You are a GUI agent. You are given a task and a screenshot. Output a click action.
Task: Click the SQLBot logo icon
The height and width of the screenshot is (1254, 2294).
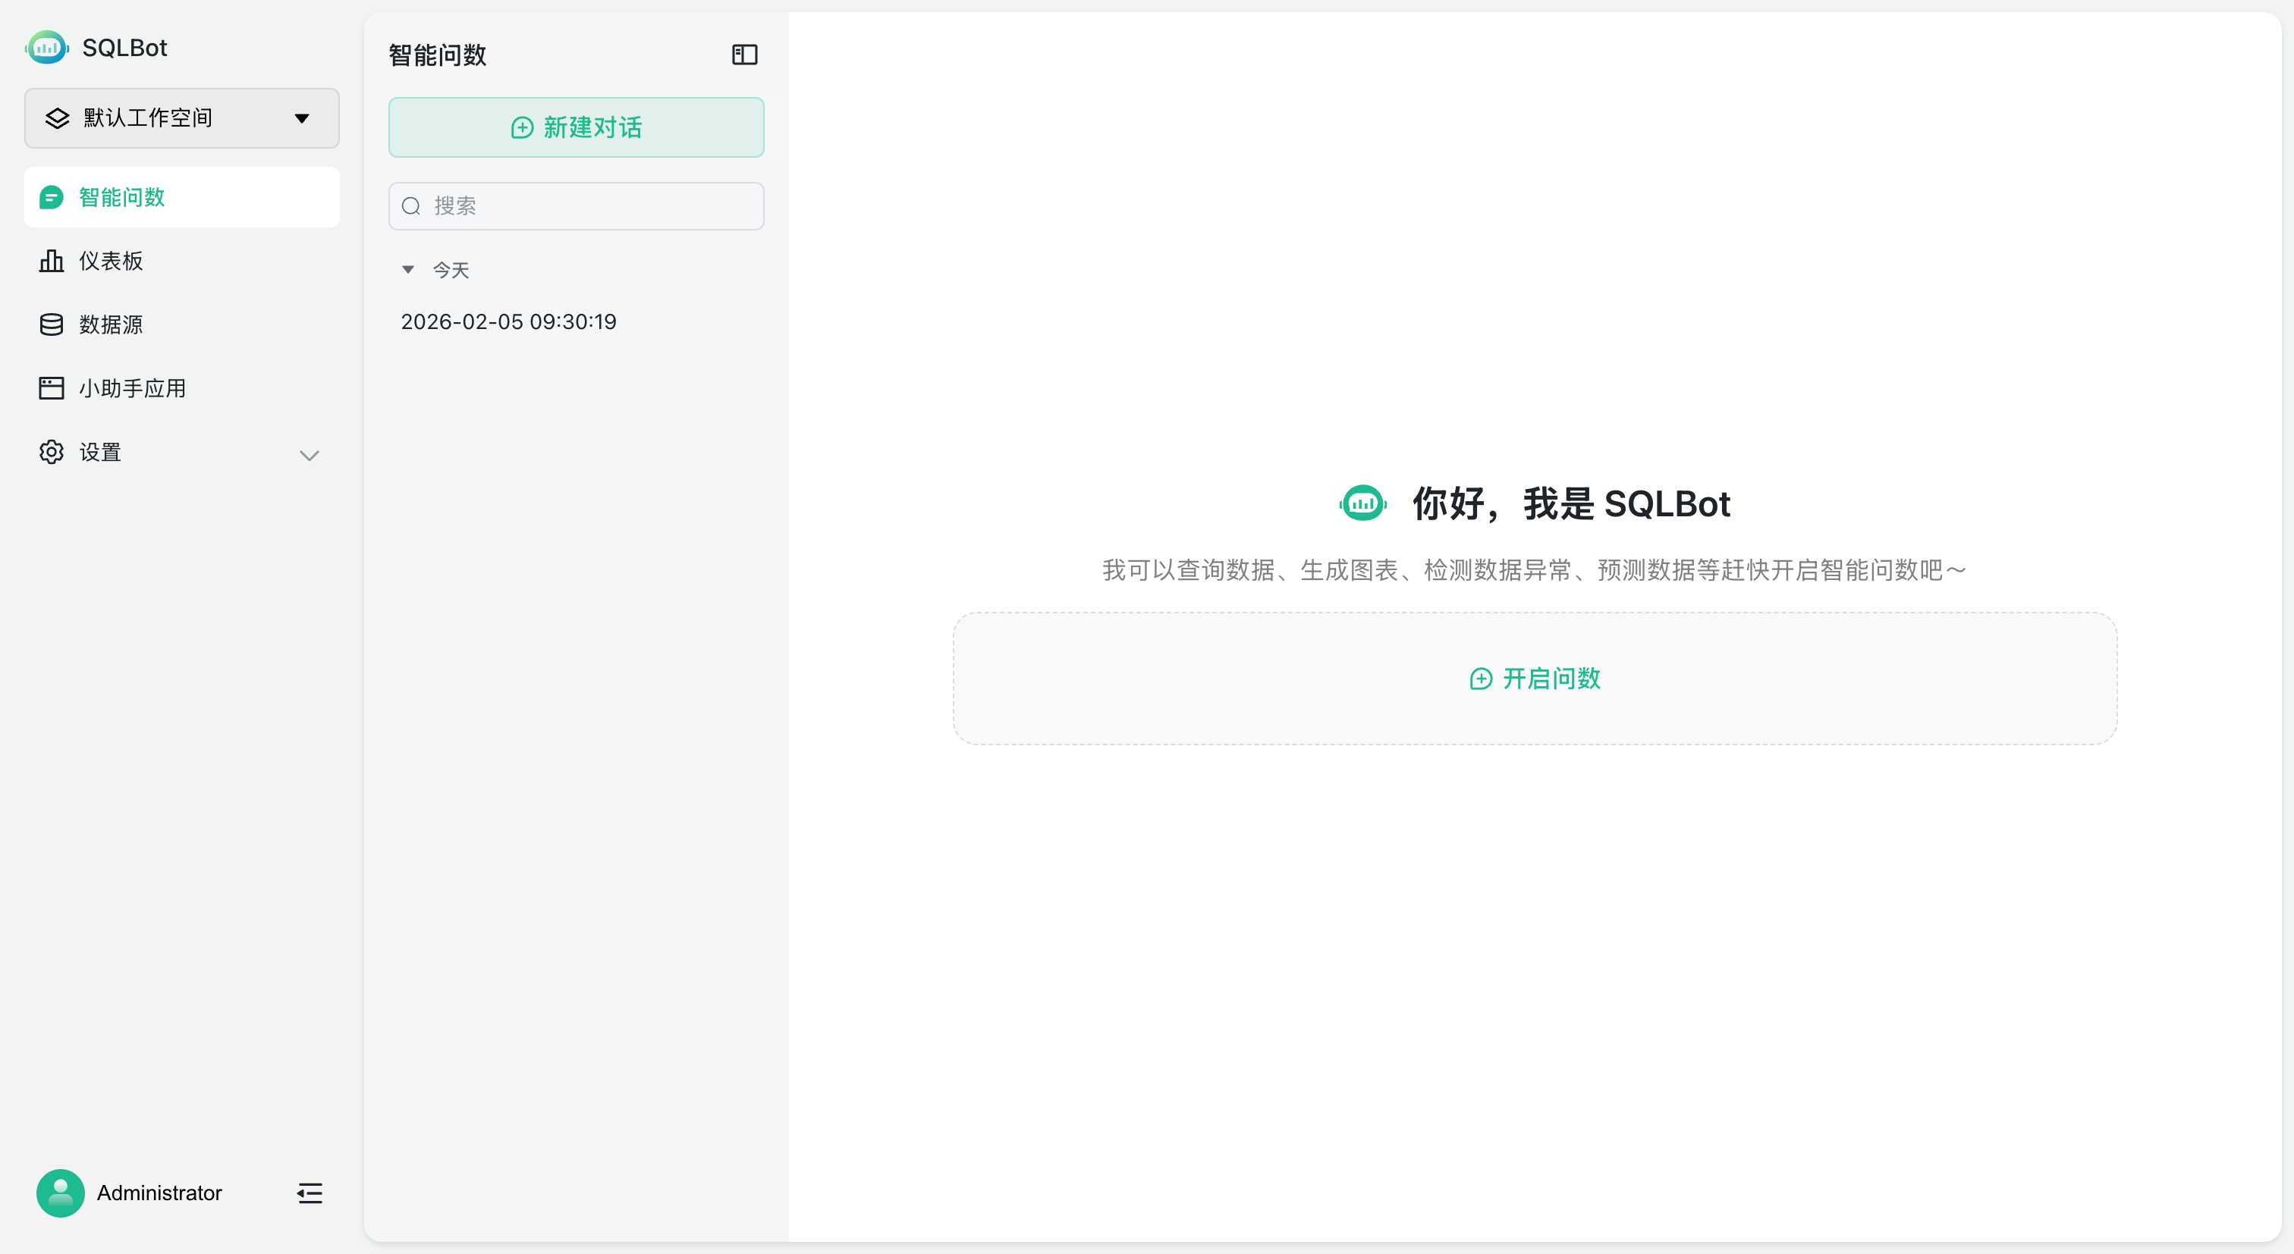click(x=47, y=47)
